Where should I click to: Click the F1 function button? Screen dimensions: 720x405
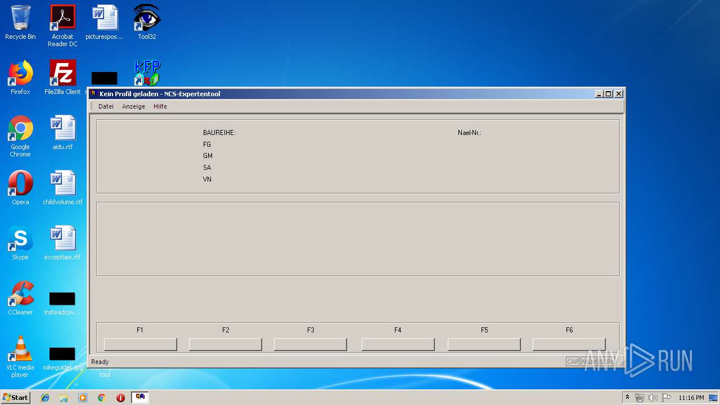coord(141,344)
